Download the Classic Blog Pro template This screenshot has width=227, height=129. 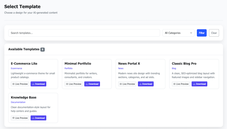(x=199, y=84)
